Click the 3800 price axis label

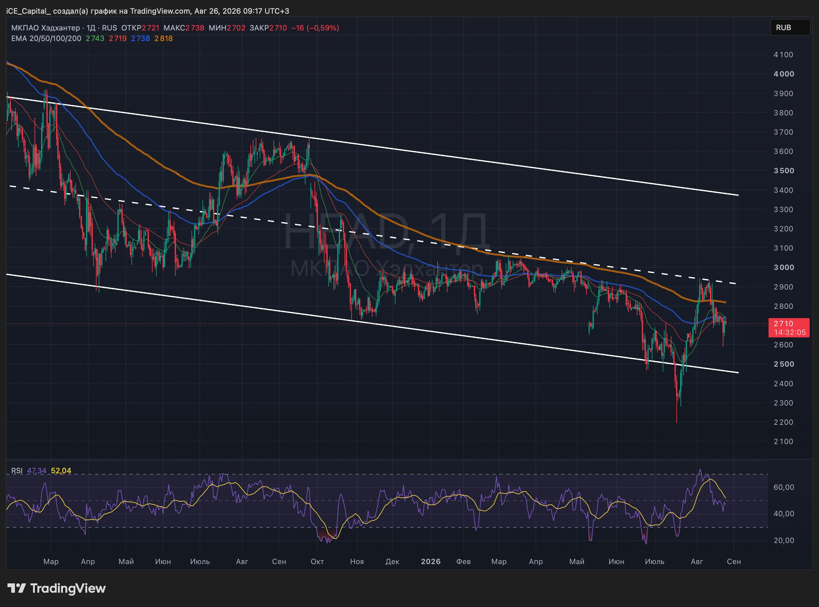pos(783,113)
